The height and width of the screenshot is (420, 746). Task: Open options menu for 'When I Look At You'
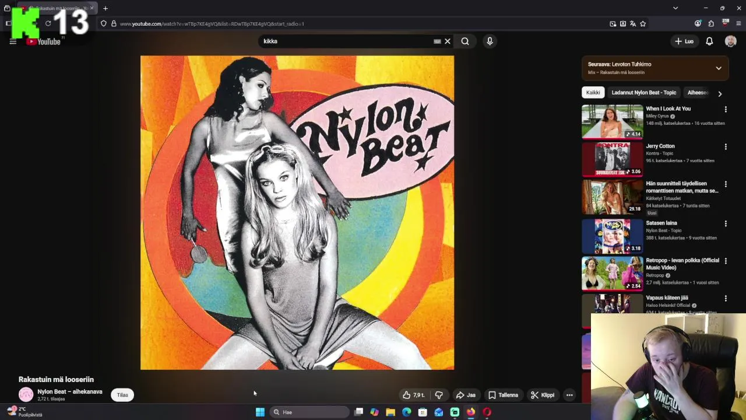(x=726, y=110)
